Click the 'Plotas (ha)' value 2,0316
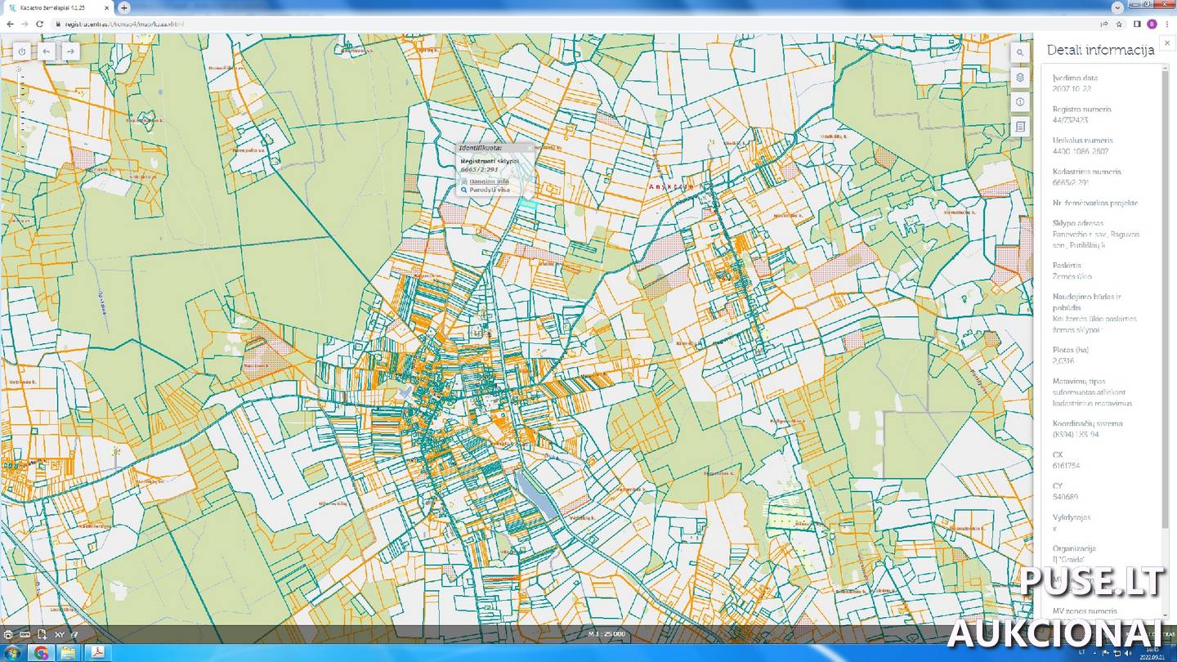The image size is (1177, 662). click(1063, 360)
